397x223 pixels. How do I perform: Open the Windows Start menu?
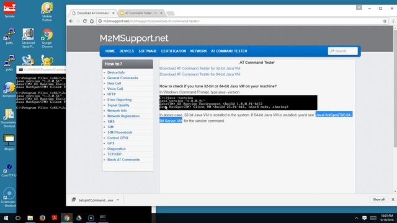(x=6, y=218)
